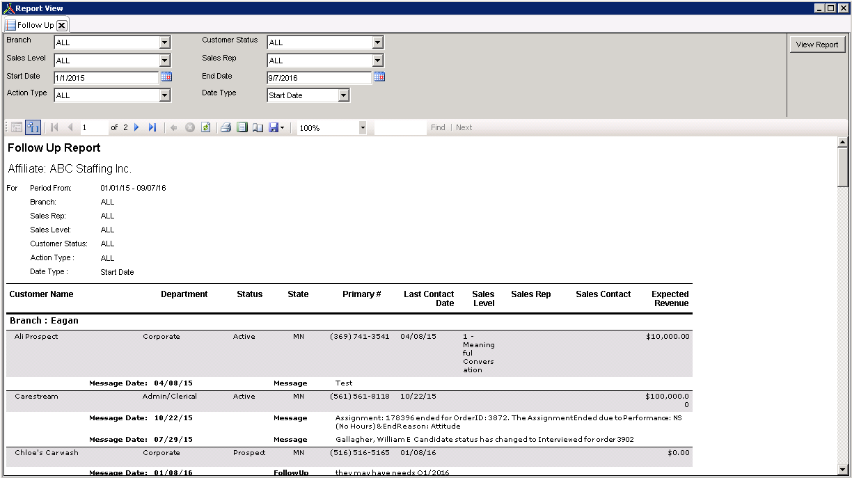
Task: Click the Department column header
Action: (x=184, y=294)
